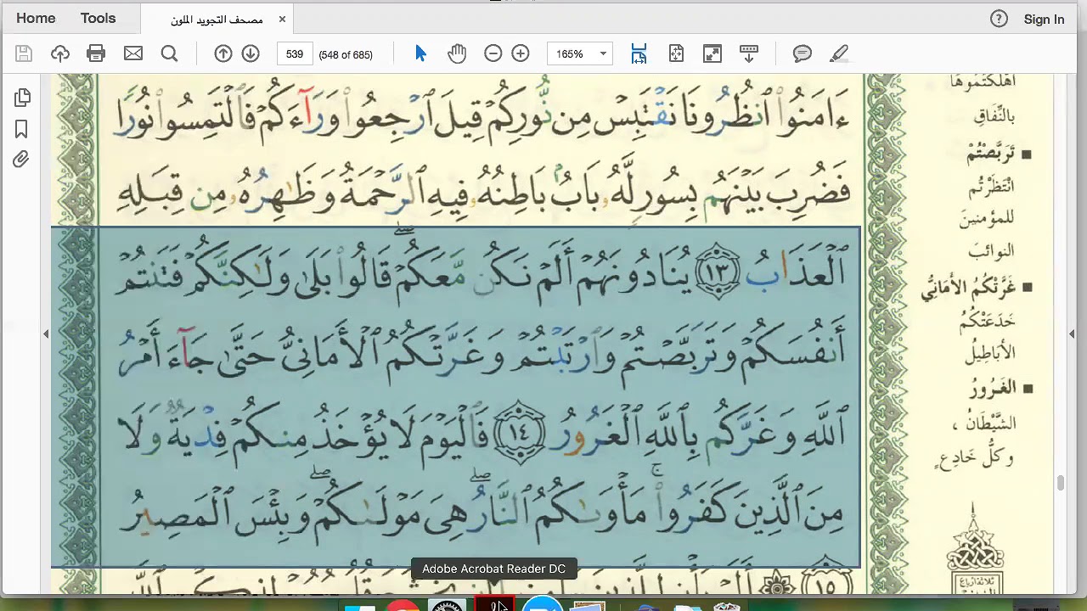Click the Zoom app icon in Dock
This screenshot has width=1087, height=611.
(542, 604)
